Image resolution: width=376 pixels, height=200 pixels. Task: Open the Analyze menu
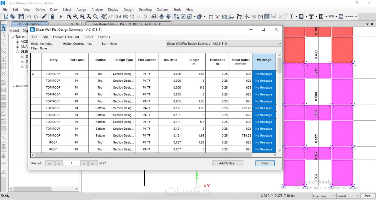pos(97,9)
